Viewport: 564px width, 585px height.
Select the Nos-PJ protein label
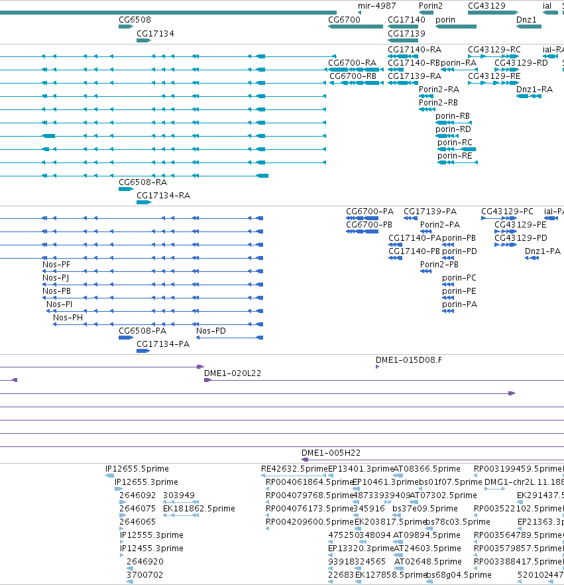[x=56, y=278]
